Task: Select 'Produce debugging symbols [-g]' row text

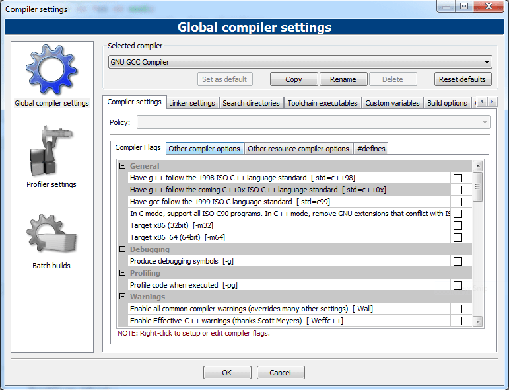Action: coord(182,261)
